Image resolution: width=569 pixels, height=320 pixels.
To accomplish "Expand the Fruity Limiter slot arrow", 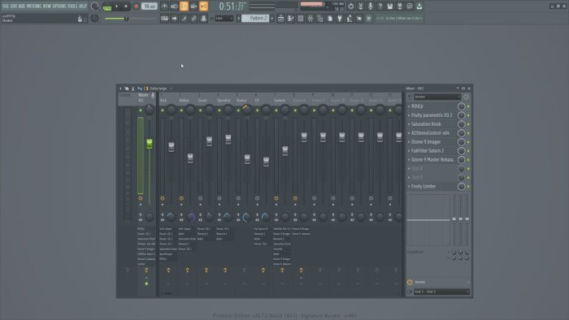I will pos(409,186).
